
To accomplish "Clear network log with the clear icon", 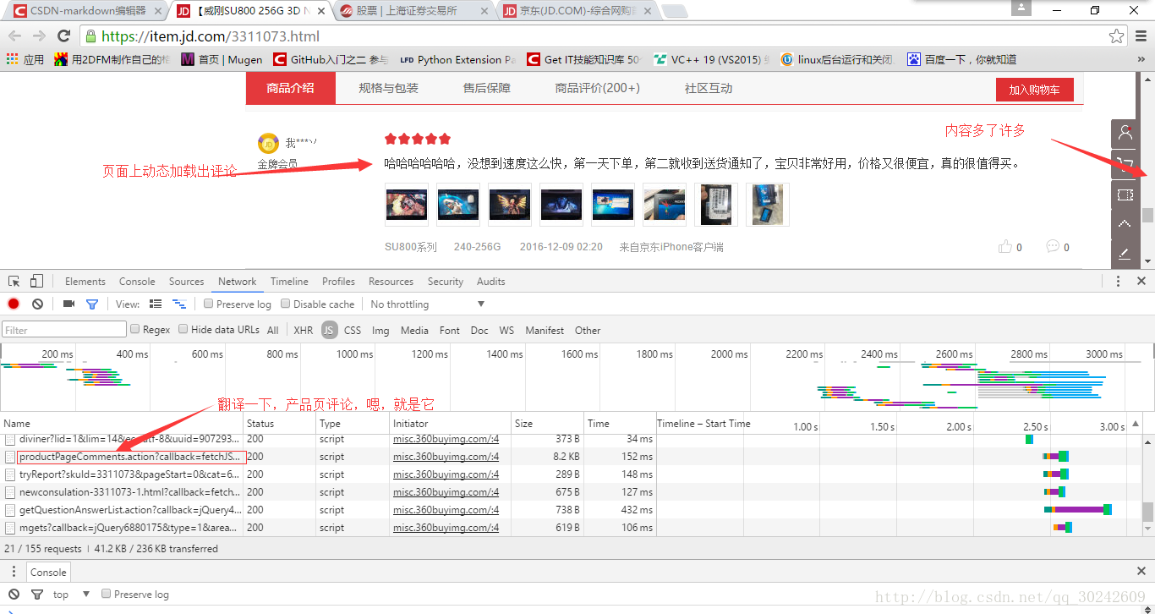I will [x=37, y=304].
